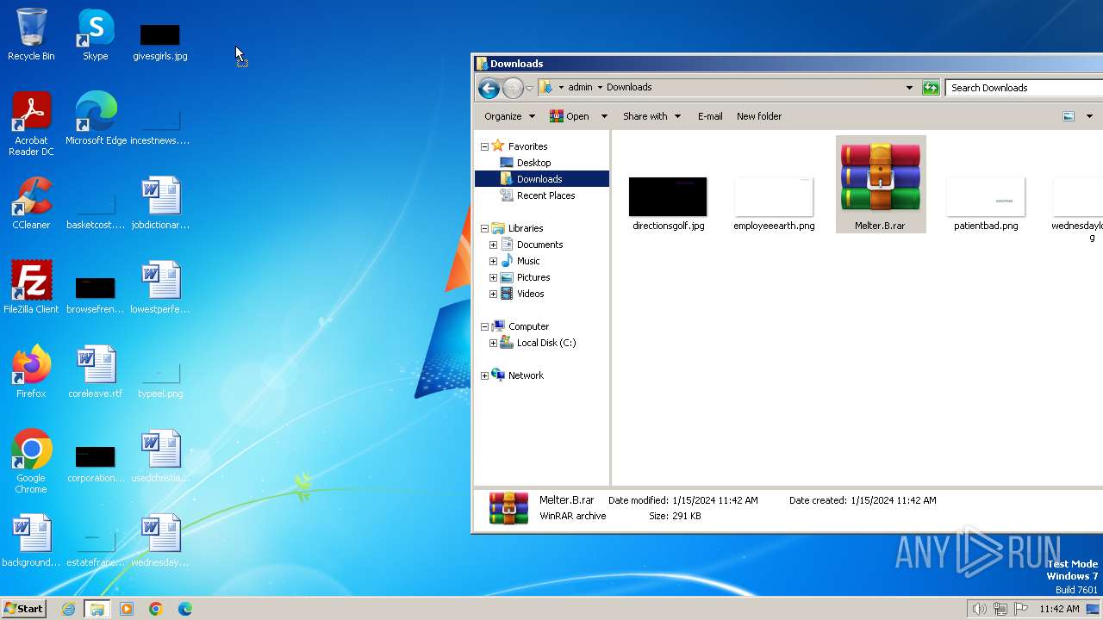Viewport: 1103px width, 620px height.
Task: Click the Start button
Action: [23, 609]
